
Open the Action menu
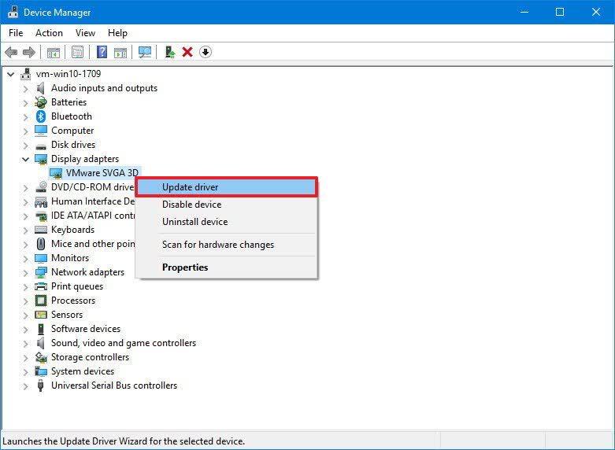click(49, 33)
